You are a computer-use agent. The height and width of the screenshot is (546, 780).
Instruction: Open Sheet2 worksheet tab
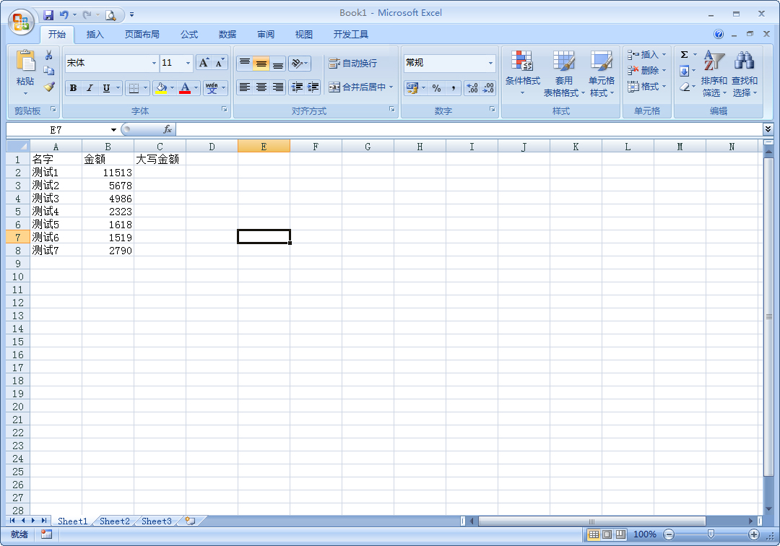(x=114, y=521)
